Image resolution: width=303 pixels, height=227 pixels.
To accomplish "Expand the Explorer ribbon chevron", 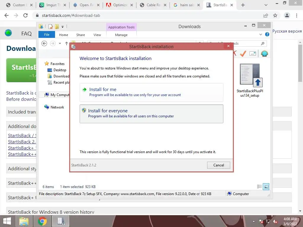I will 260,35.
